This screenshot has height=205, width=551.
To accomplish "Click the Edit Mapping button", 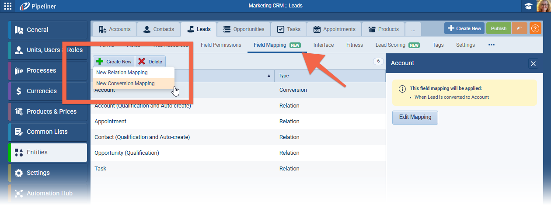I will click(x=415, y=117).
